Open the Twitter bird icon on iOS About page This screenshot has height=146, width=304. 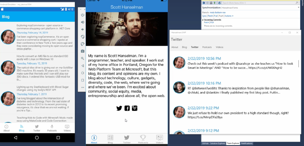click(119, 108)
